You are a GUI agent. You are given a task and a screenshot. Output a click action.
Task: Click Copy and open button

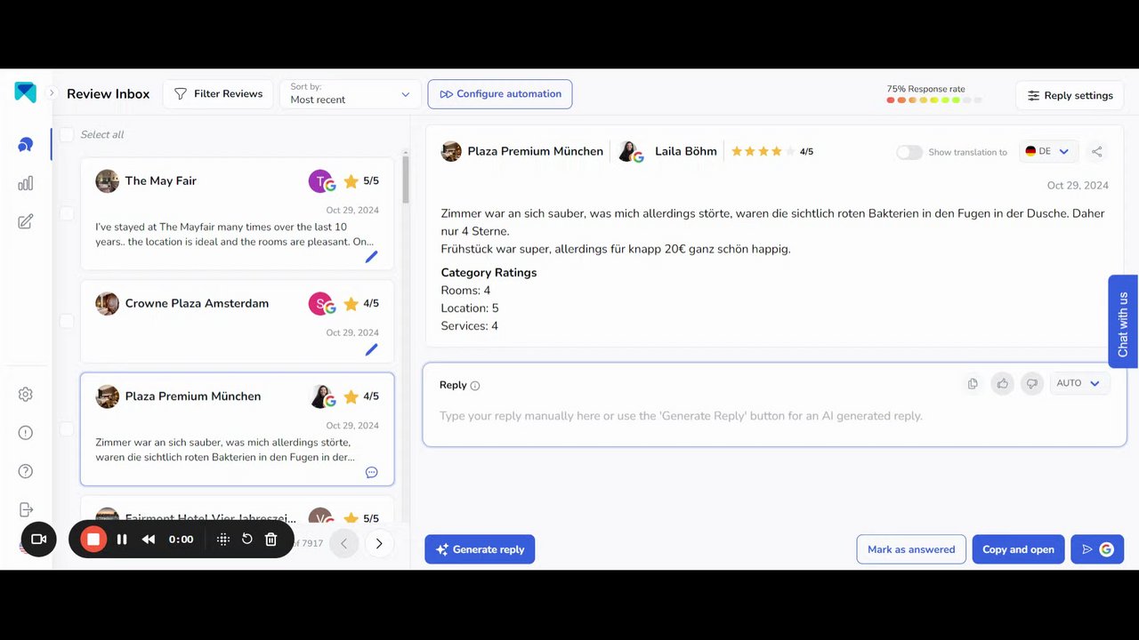1018,549
